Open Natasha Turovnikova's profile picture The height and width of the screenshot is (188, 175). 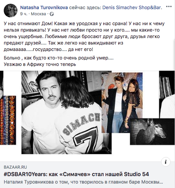click(x=11, y=11)
